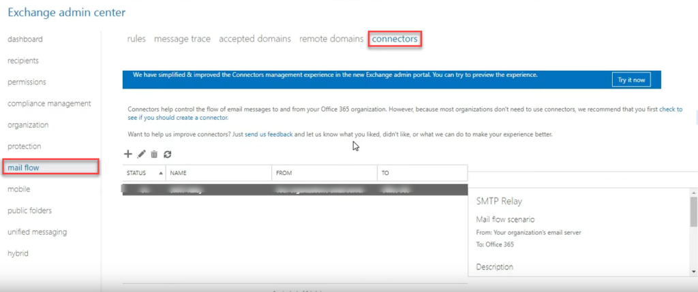Image resolution: width=698 pixels, height=292 pixels.
Task: Open permissions in the sidebar
Action: coord(27,82)
